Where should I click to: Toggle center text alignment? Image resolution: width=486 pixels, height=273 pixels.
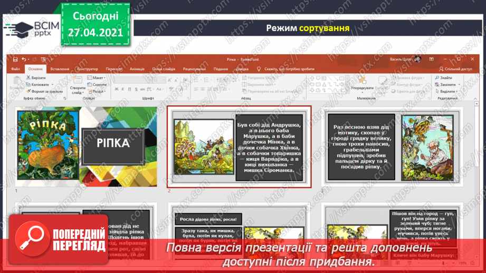pyautogui.click(x=203, y=89)
